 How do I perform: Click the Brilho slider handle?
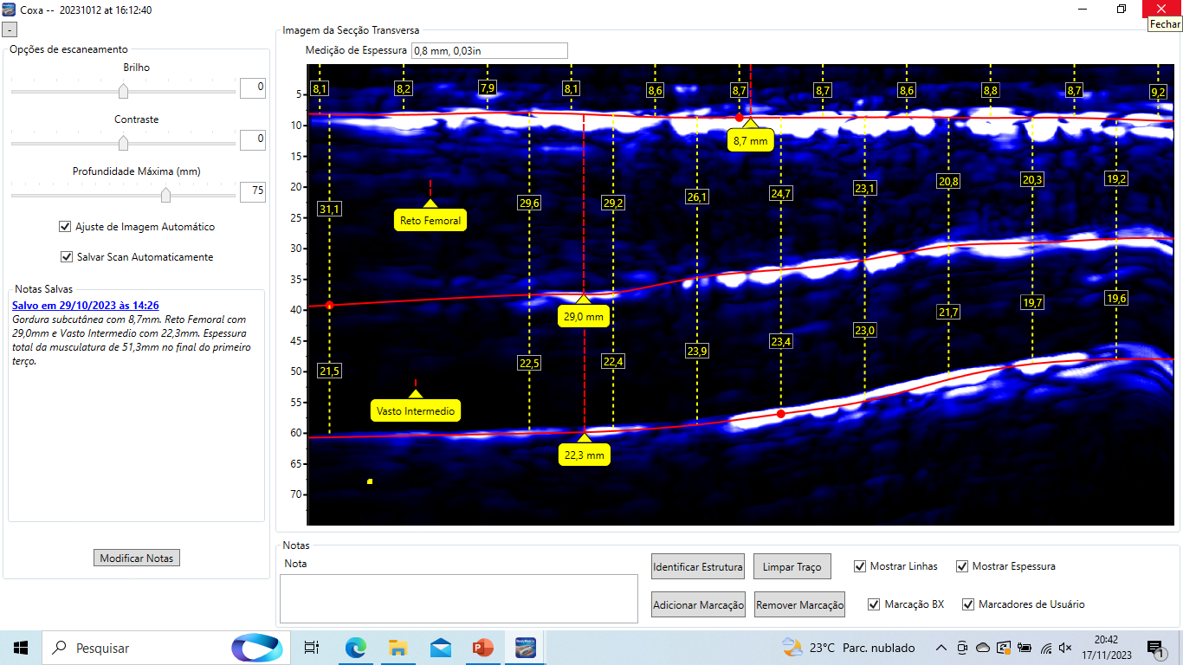pyautogui.click(x=123, y=91)
